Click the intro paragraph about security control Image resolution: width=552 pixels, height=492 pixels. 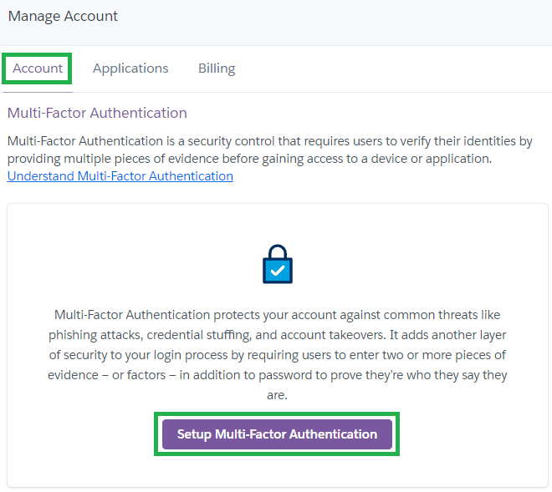point(269,150)
